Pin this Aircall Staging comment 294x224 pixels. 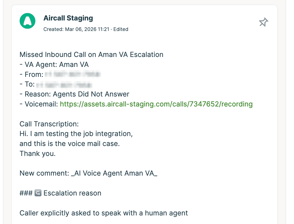coord(263,22)
